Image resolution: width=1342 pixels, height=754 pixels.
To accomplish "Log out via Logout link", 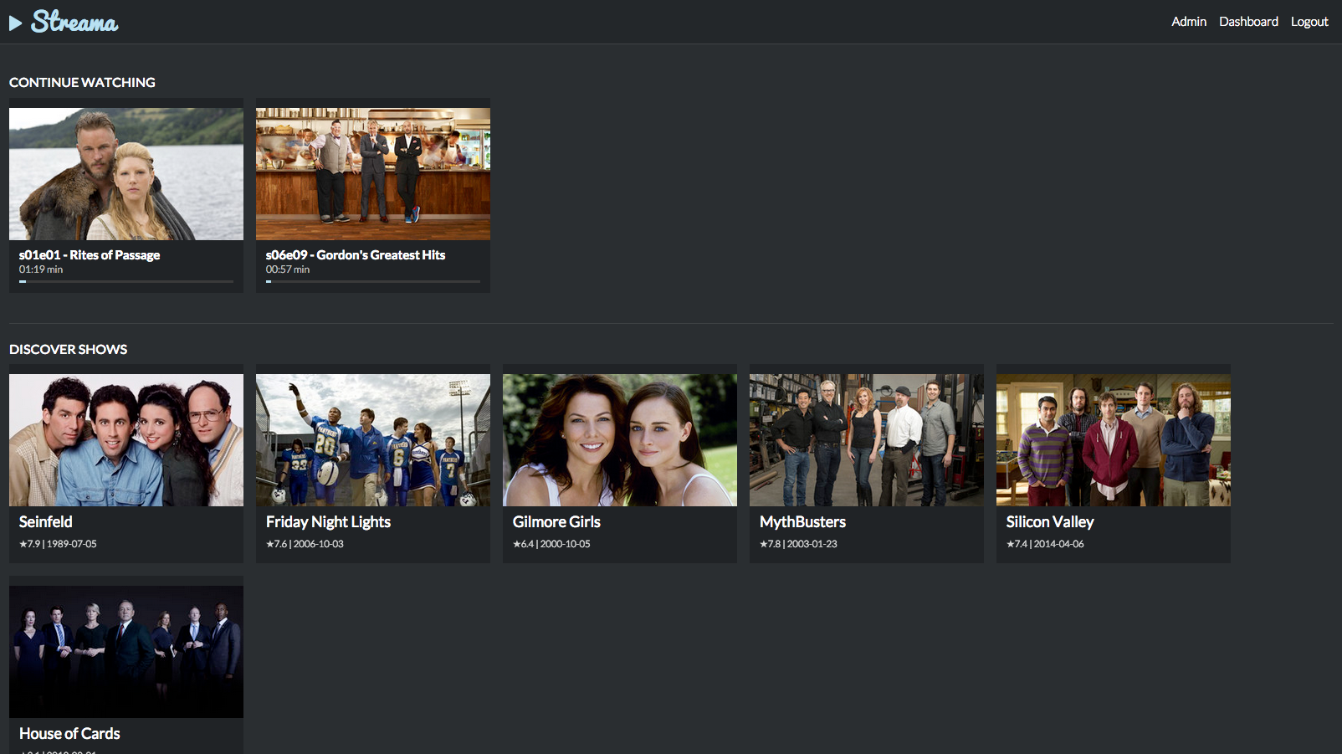I will [1309, 22].
